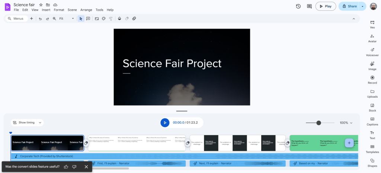Image resolution: width=381 pixels, height=173 pixels.
Task: Adjust the timeline zoom slider handle
Action: tap(318, 123)
